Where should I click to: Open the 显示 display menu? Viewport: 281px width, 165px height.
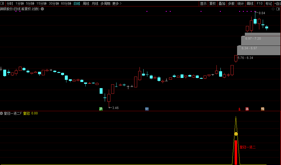(x=203, y=3)
